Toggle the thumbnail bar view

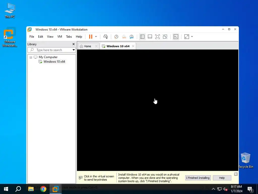(150, 37)
